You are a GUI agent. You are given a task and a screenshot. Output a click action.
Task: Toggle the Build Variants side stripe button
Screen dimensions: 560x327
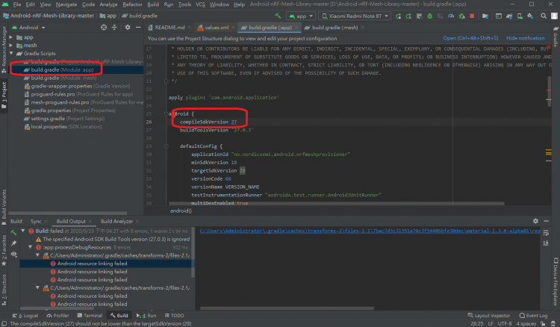click(x=4, y=207)
